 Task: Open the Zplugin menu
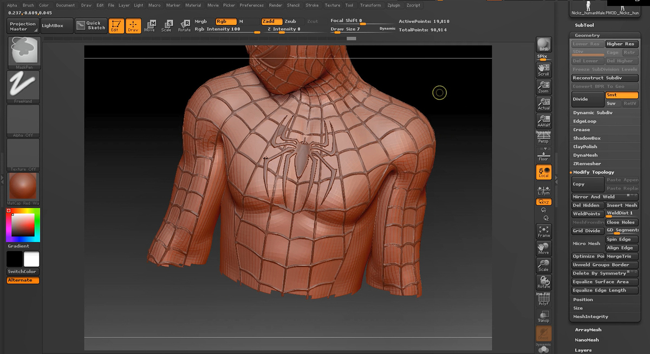[395, 5]
